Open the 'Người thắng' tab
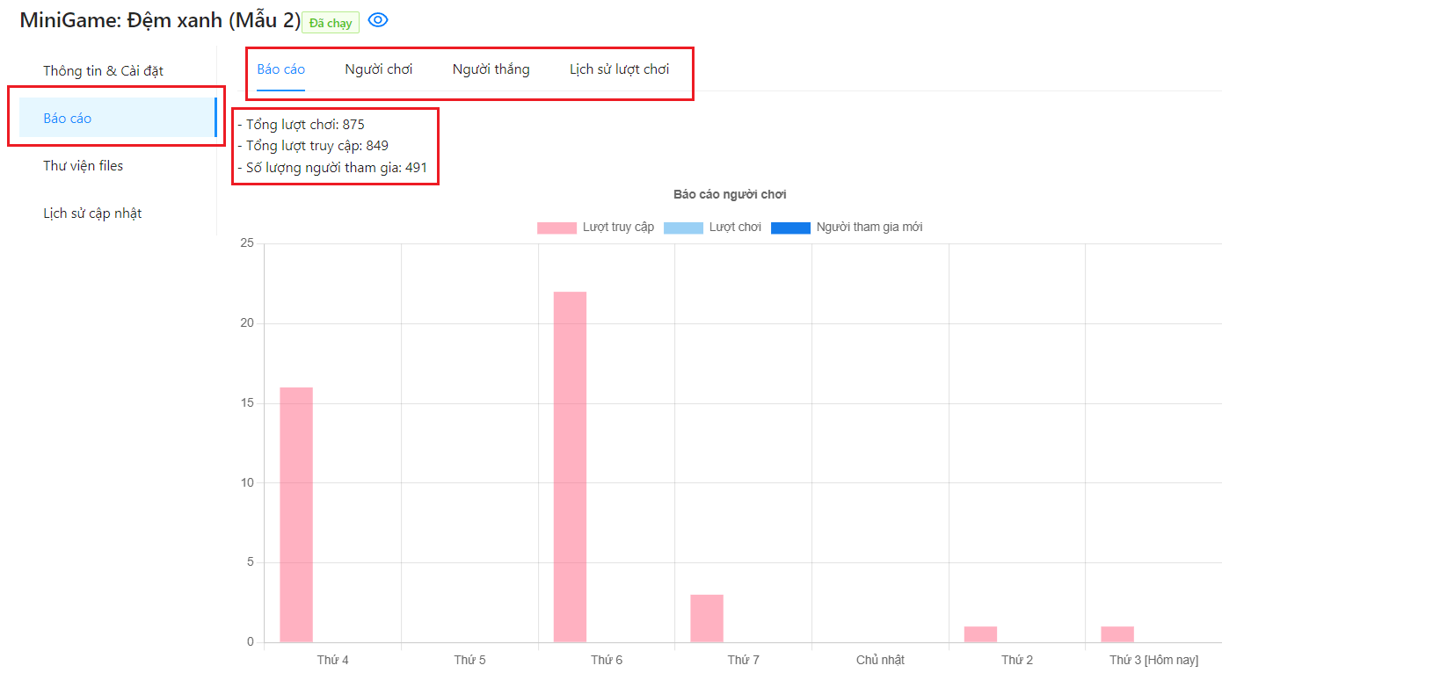This screenshot has height=680, width=1433. coord(491,69)
